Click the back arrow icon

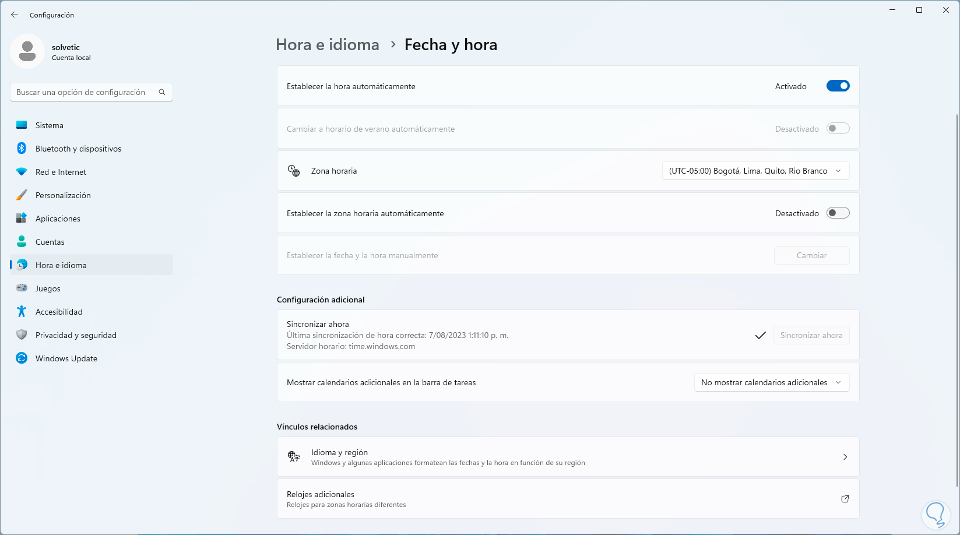15,15
